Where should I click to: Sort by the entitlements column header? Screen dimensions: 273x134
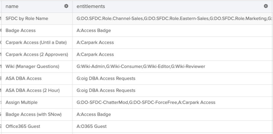(x=91, y=6)
